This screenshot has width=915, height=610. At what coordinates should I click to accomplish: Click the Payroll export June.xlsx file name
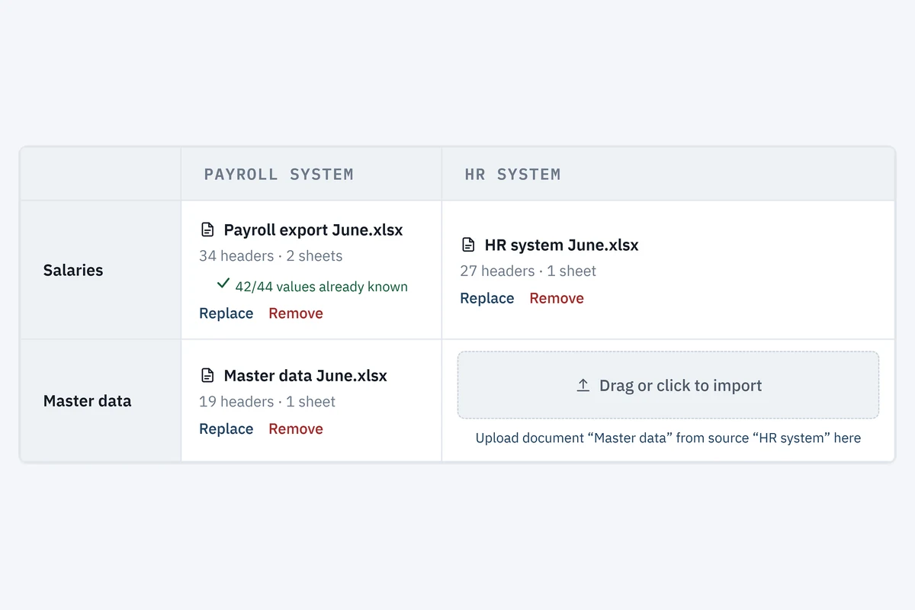313,230
